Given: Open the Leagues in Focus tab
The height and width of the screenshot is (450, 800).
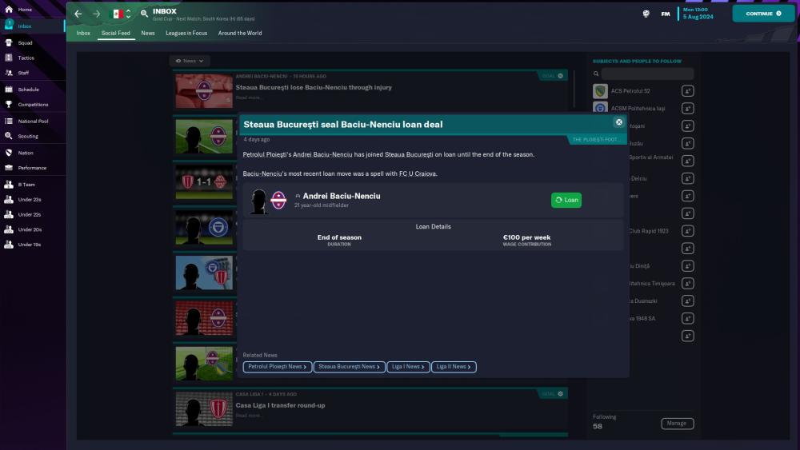Looking at the screenshot, I should (x=186, y=33).
